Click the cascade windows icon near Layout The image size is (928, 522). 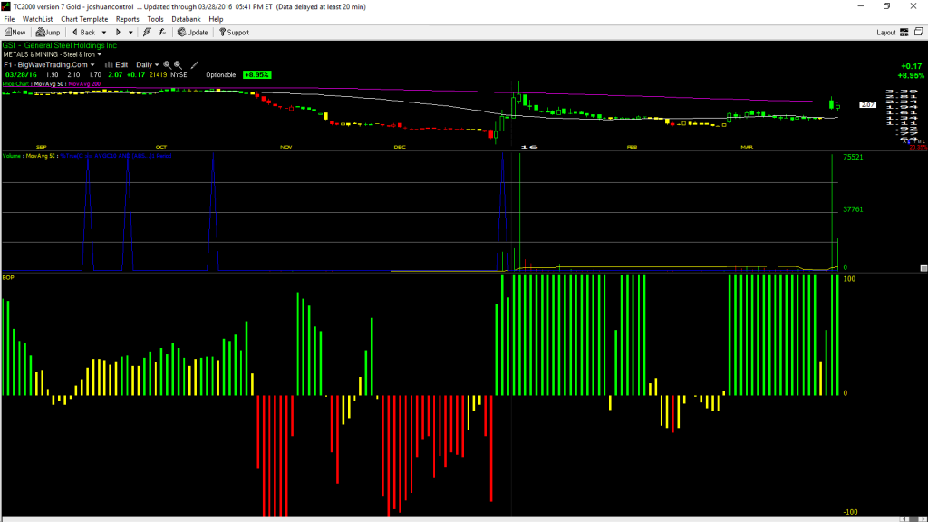coord(919,32)
